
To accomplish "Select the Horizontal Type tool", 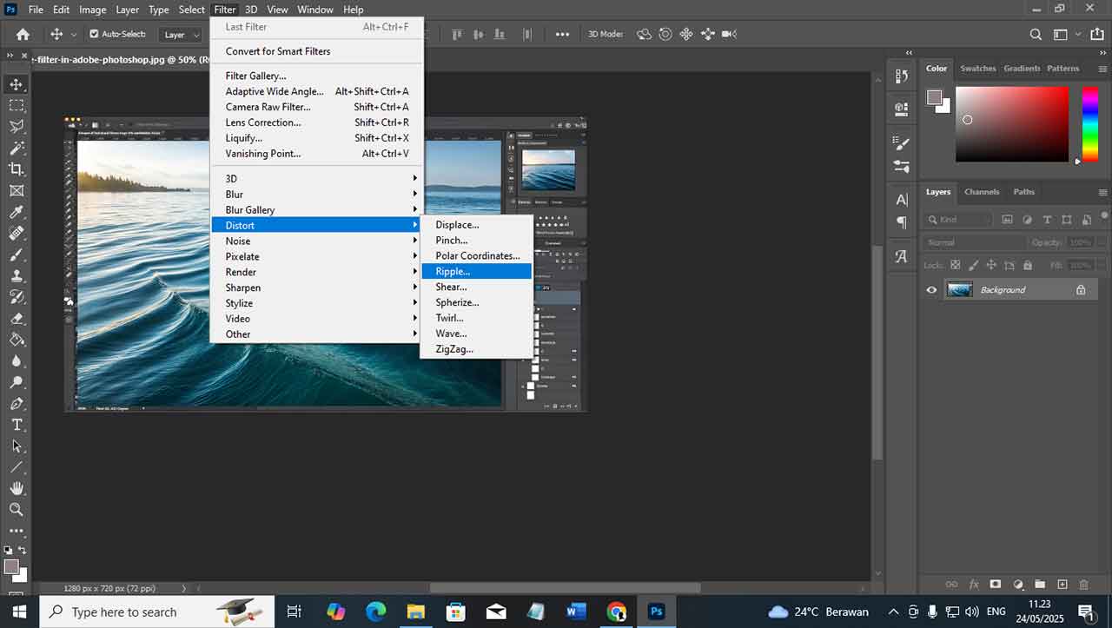I will point(16,425).
